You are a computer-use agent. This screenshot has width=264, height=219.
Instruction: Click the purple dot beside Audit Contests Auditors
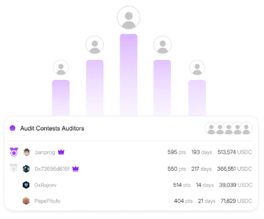(12, 128)
